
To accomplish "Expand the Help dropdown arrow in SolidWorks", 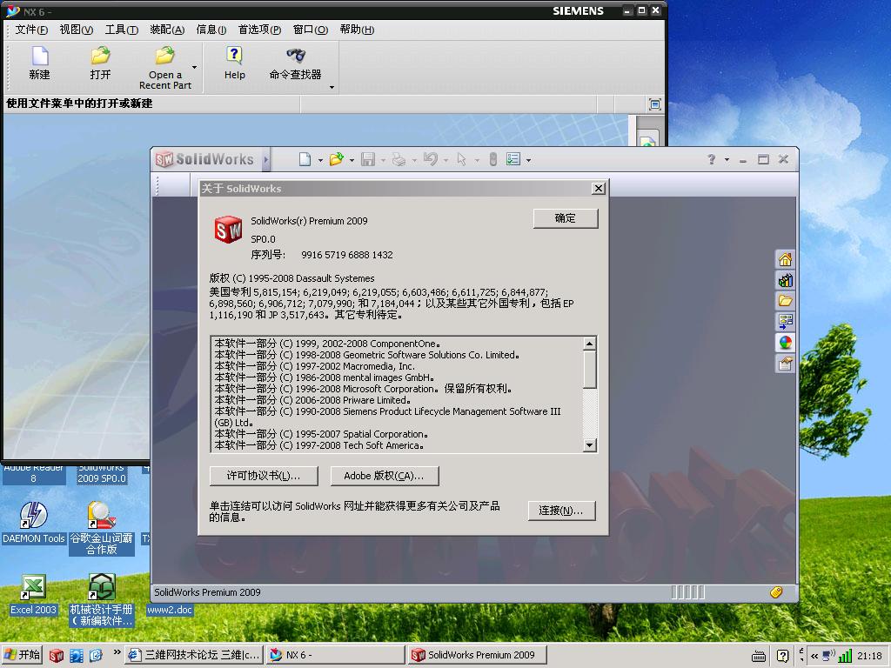I will [x=727, y=160].
